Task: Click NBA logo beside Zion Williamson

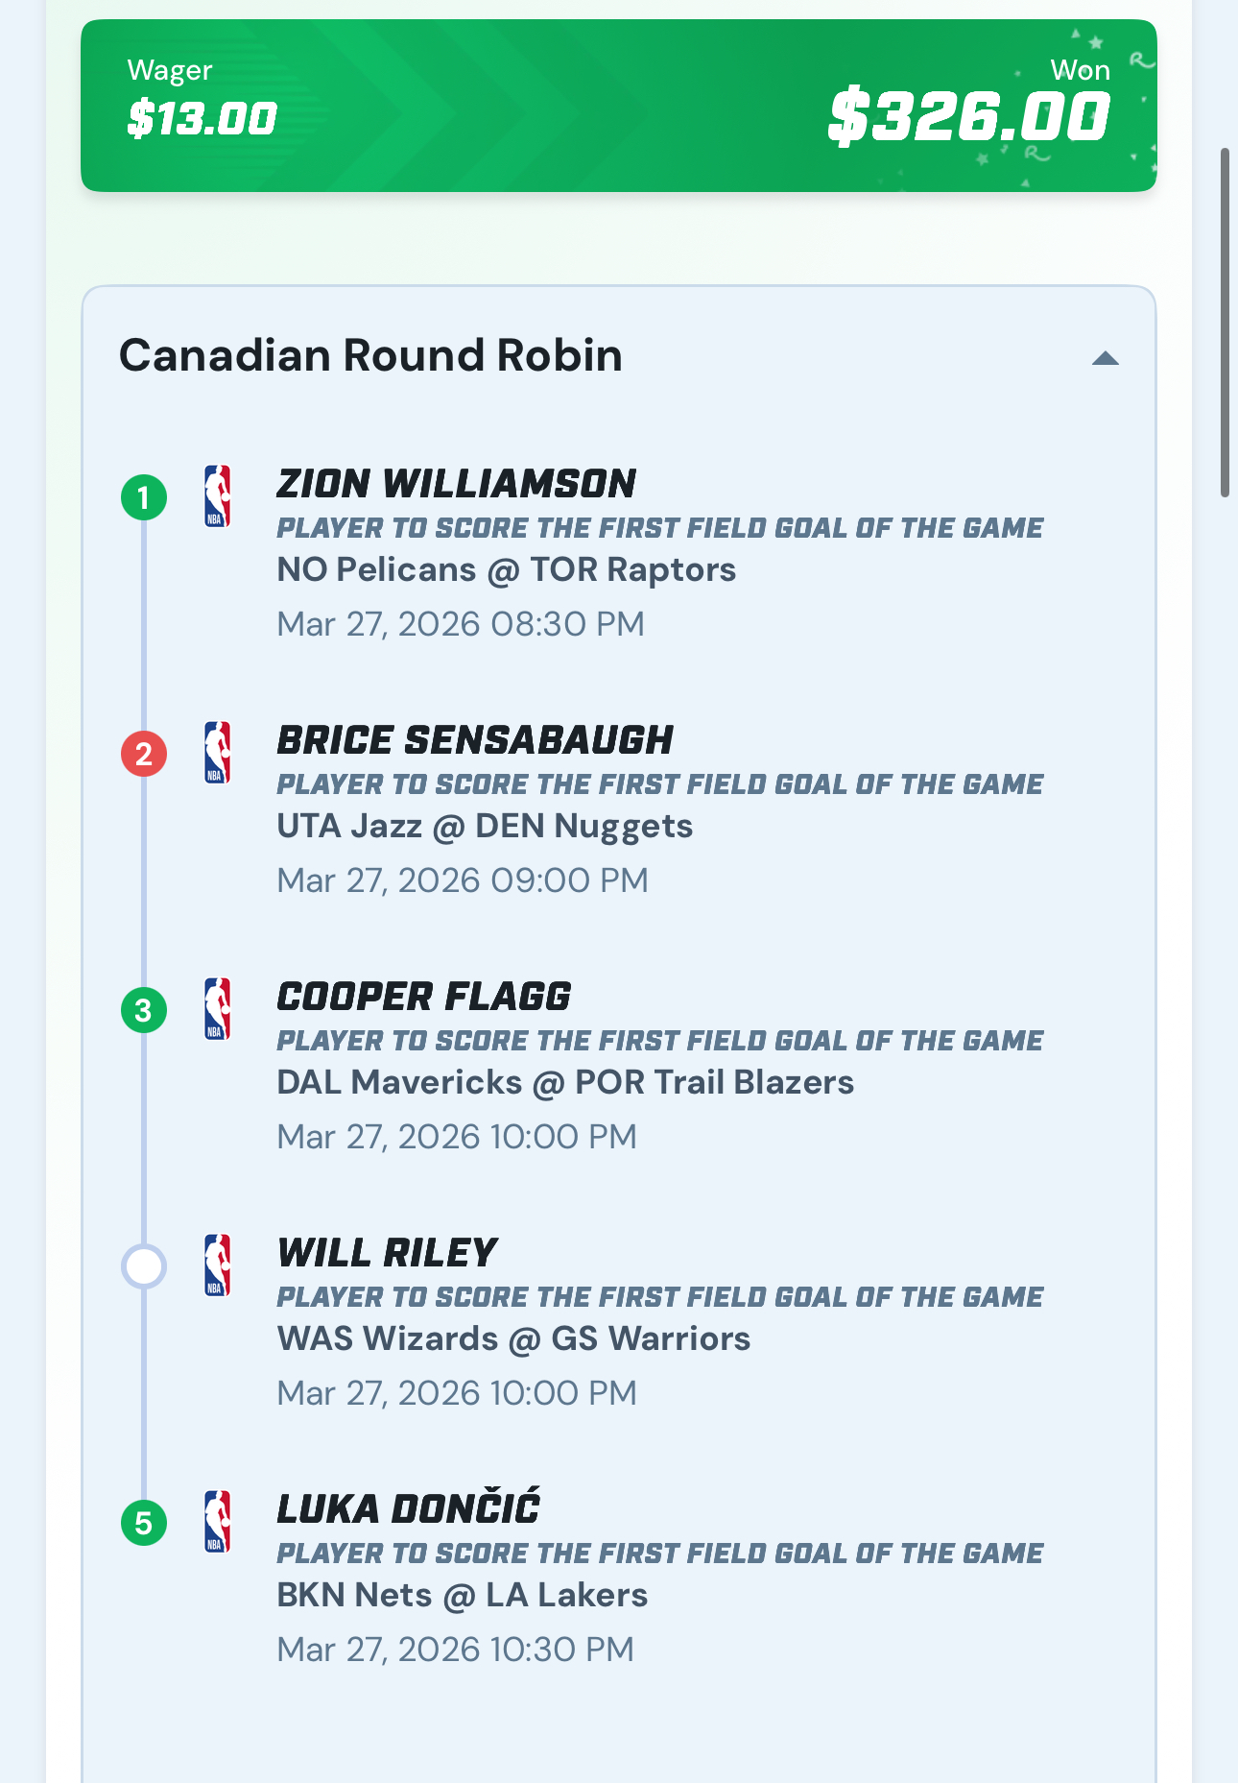Action: (x=218, y=496)
